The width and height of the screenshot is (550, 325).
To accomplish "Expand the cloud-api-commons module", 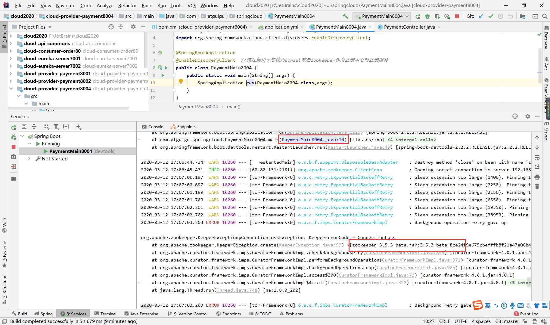I will point(11,43).
